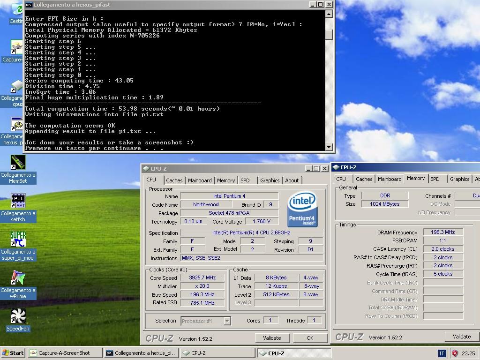Viewport: 480px width, 360px height.
Task: Switch to Caches tab in right CPU-Z
Action: pyautogui.click(x=364, y=179)
